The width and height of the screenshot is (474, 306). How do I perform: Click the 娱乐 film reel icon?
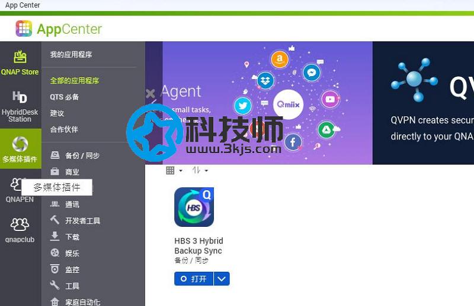click(x=55, y=253)
